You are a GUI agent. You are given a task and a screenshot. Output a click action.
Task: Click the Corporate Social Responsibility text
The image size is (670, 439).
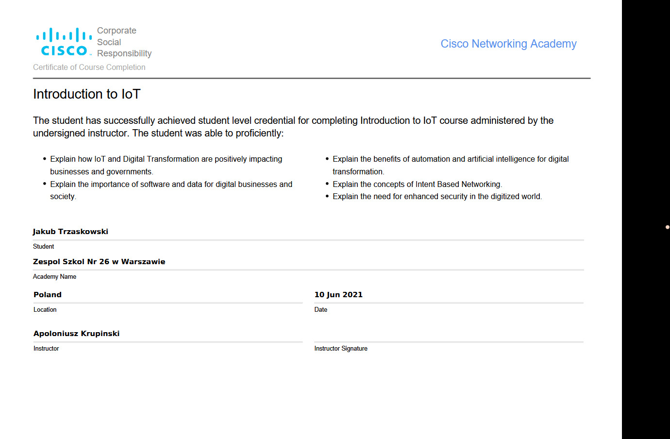[x=124, y=42]
